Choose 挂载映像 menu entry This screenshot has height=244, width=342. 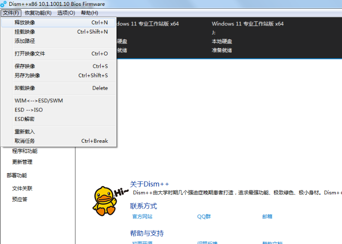tap(25, 32)
